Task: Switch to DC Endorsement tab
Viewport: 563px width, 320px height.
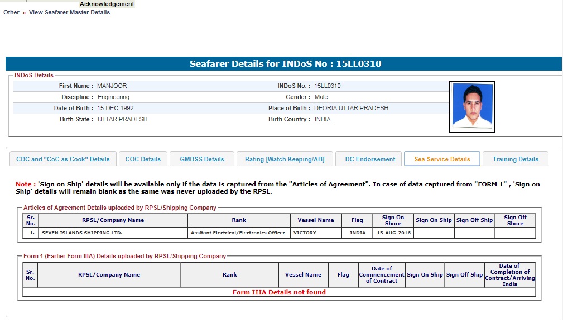Action: click(x=370, y=159)
